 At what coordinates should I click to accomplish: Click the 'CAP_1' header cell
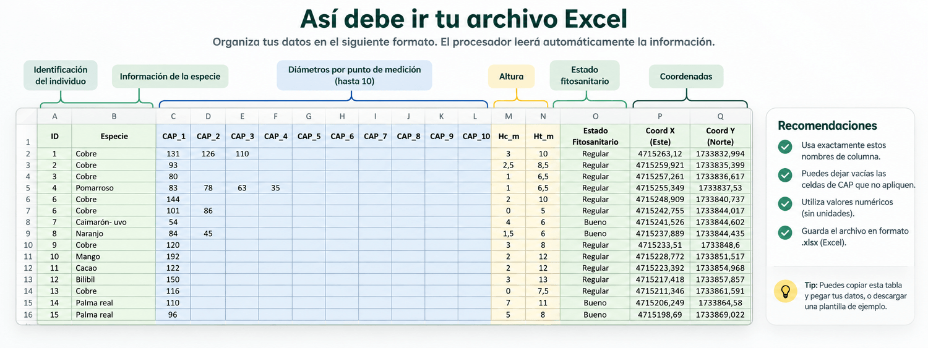click(x=173, y=136)
